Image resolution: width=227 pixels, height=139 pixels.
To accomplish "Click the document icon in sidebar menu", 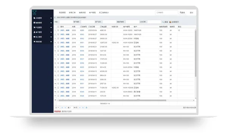I will (34, 18).
